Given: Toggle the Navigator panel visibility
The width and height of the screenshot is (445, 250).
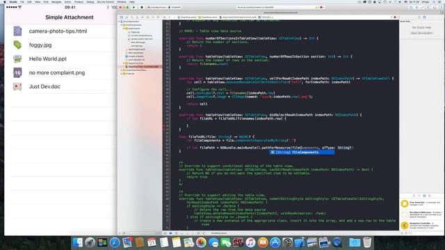Looking at the screenshot, I should [428, 8].
